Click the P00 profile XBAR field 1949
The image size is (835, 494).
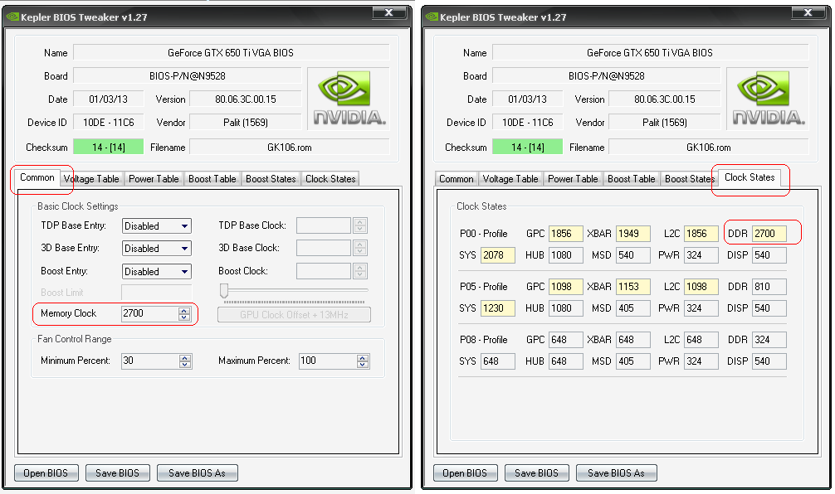(x=633, y=234)
